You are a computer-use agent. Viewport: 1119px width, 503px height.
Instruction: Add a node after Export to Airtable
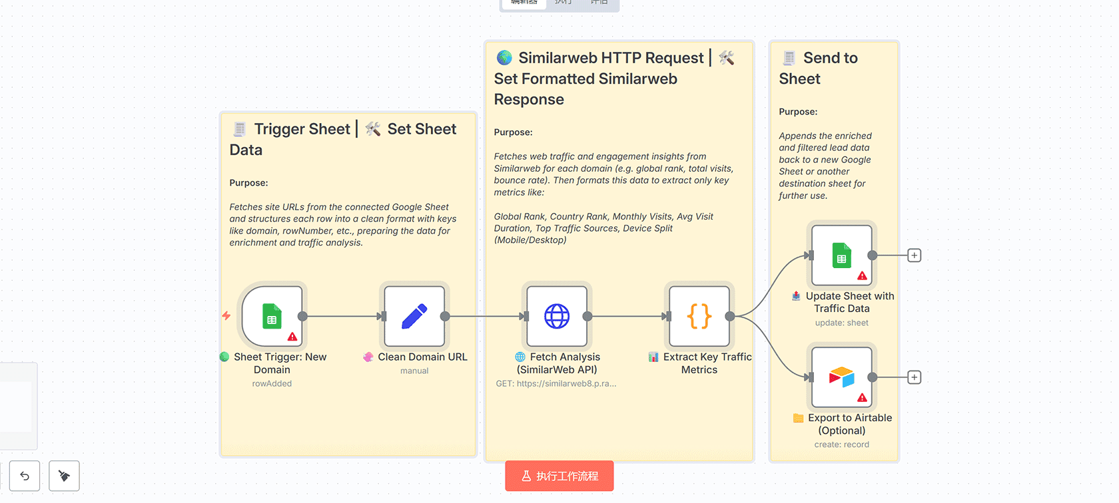915,377
